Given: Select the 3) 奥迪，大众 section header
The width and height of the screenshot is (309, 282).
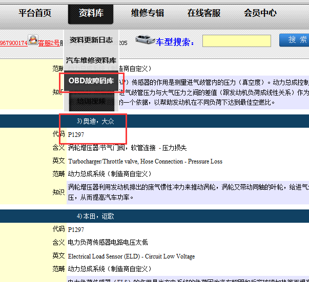Looking at the screenshot, I should point(95,121).
